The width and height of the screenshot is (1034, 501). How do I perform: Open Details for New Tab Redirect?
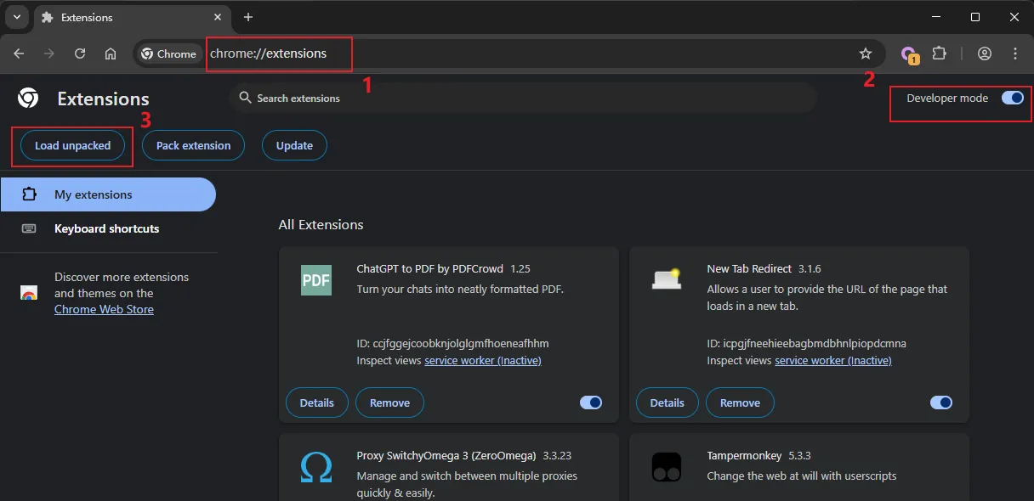[x=667, y=402]
